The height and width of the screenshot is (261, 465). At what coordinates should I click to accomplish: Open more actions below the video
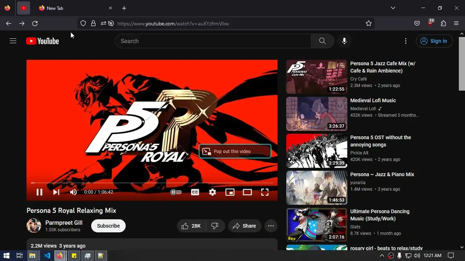tap(271, 226)
